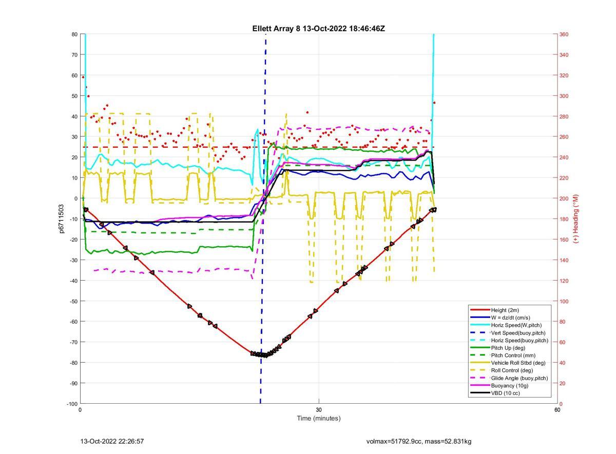The image size is (616, 454).
Task: Click the '160' heading axis tick label
Action: (x=564, y=240)
